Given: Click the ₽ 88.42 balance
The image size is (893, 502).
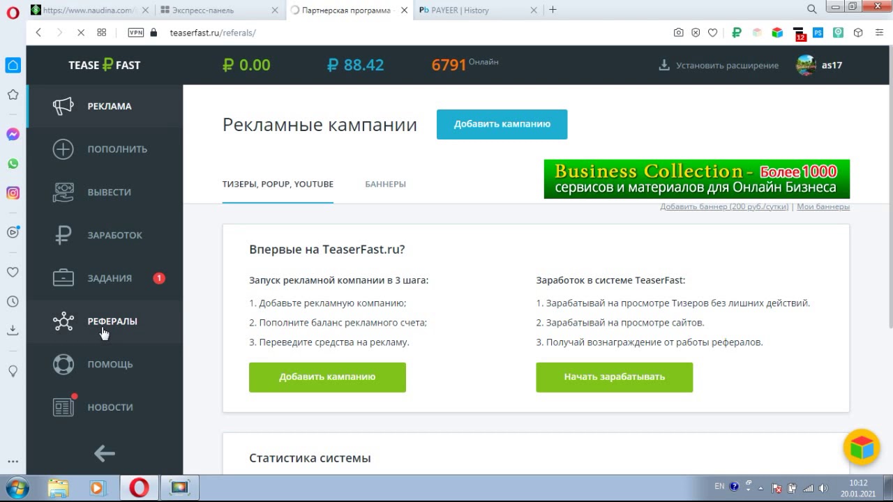Looking at the screenshot, I should 355,65.
